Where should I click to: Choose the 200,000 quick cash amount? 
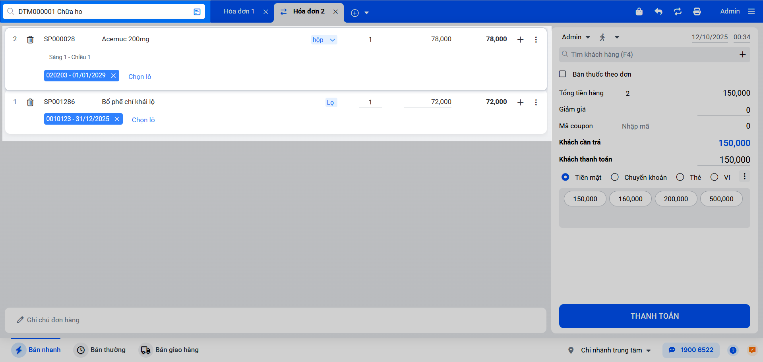(x=676, y=199)
